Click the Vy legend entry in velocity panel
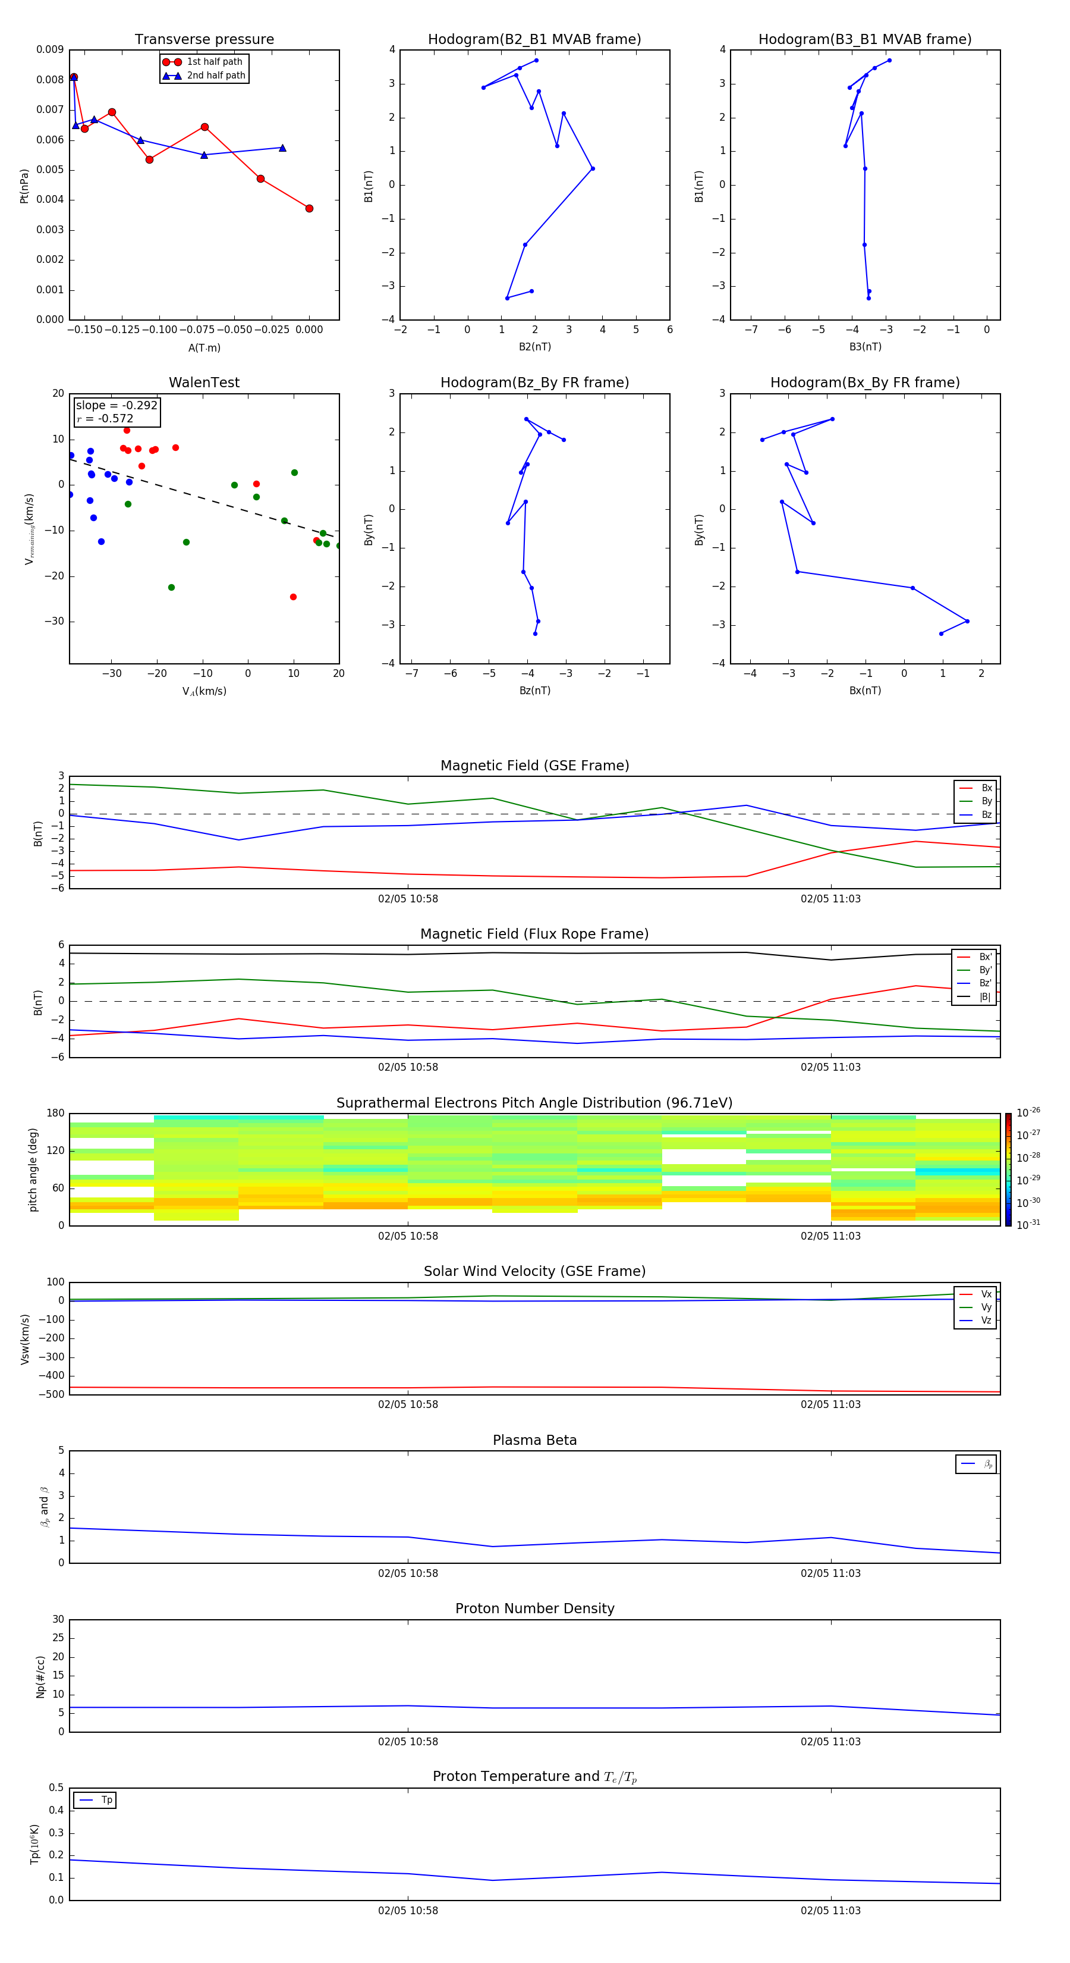This screenshot has width=1070, height=1963. 975,1307
